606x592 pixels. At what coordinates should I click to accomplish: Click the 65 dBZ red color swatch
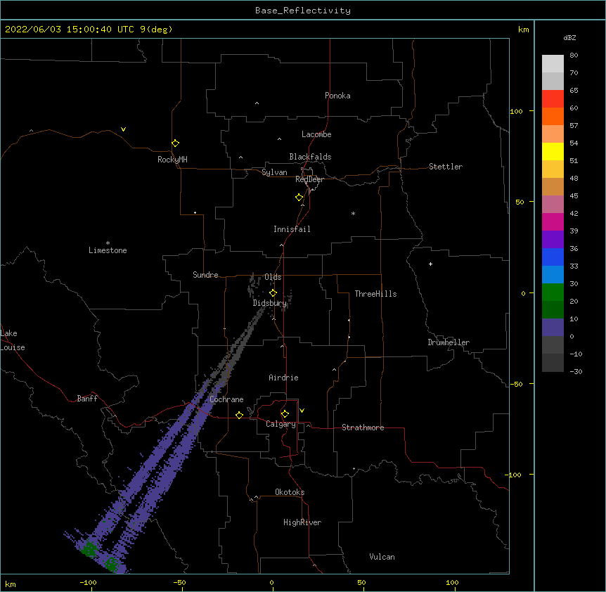point(553,98)
